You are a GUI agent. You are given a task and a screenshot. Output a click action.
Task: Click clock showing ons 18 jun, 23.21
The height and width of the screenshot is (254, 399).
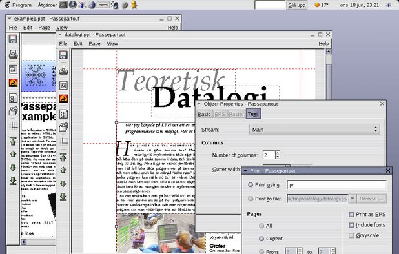(360, 5)
